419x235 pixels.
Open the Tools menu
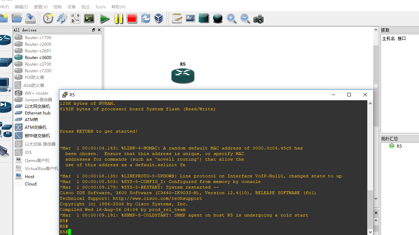coord(101,7)
